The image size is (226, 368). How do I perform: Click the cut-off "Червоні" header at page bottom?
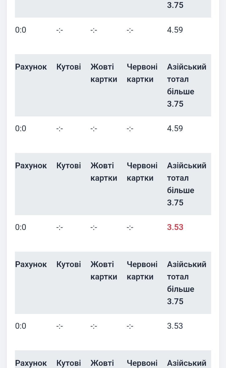[x=142, y=363]
